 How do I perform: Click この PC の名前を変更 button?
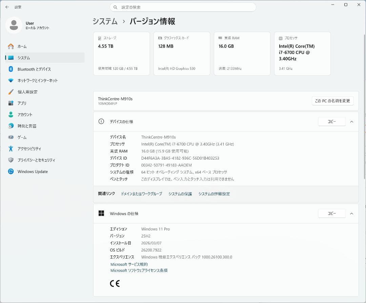pyautogui.click(x=332, y=101)
